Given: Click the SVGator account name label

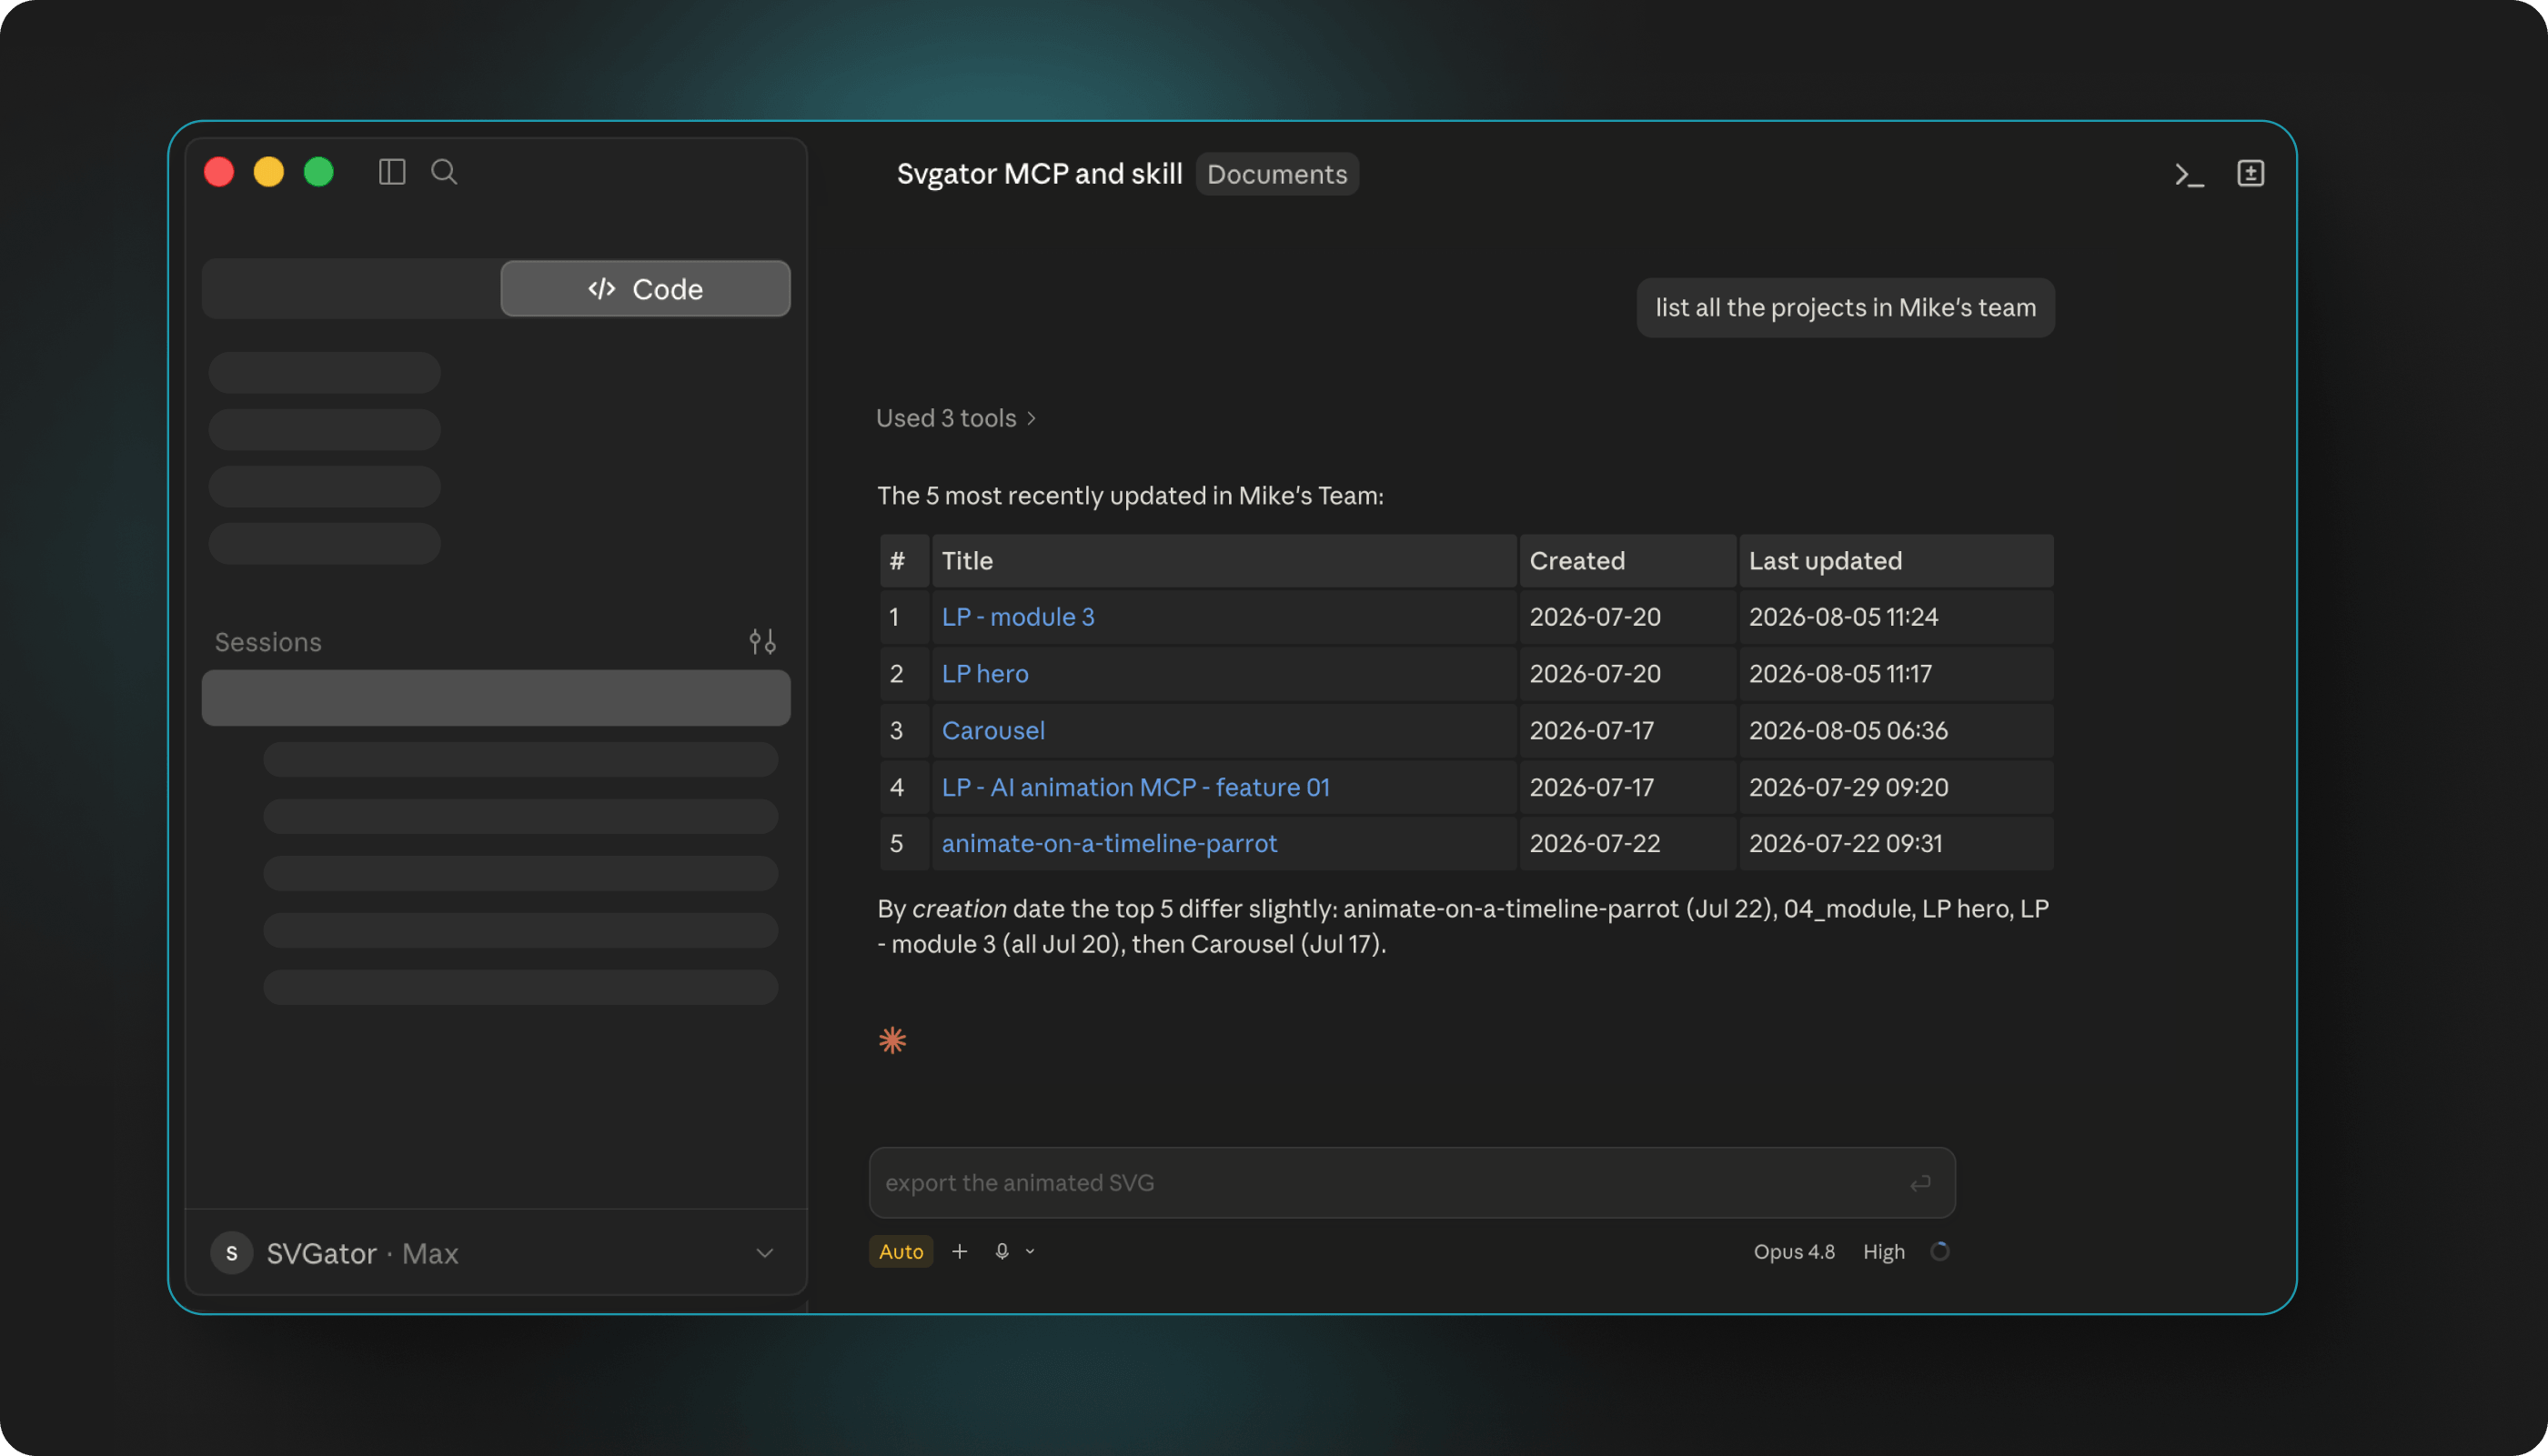Looking at the screenshot, I should (322, 1253).
